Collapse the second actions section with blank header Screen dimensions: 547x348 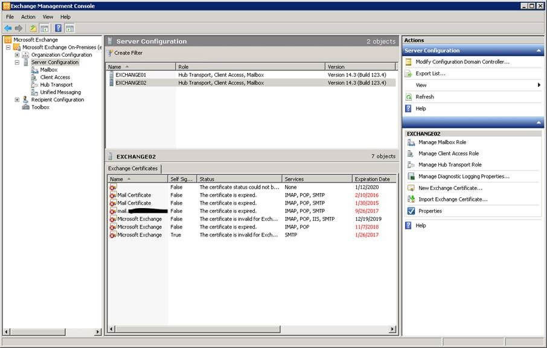539,122
